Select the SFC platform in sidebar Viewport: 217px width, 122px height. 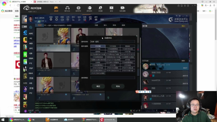[x=31, y=48]
